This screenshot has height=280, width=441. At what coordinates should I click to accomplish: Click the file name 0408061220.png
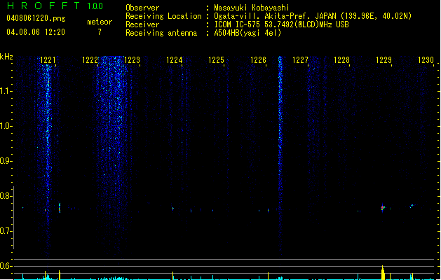[36, 18]
